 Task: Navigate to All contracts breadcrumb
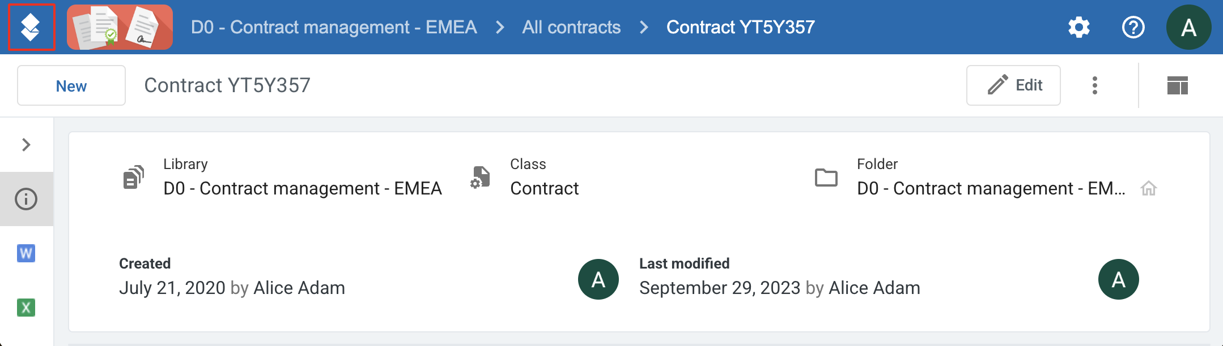pos(571,27)
